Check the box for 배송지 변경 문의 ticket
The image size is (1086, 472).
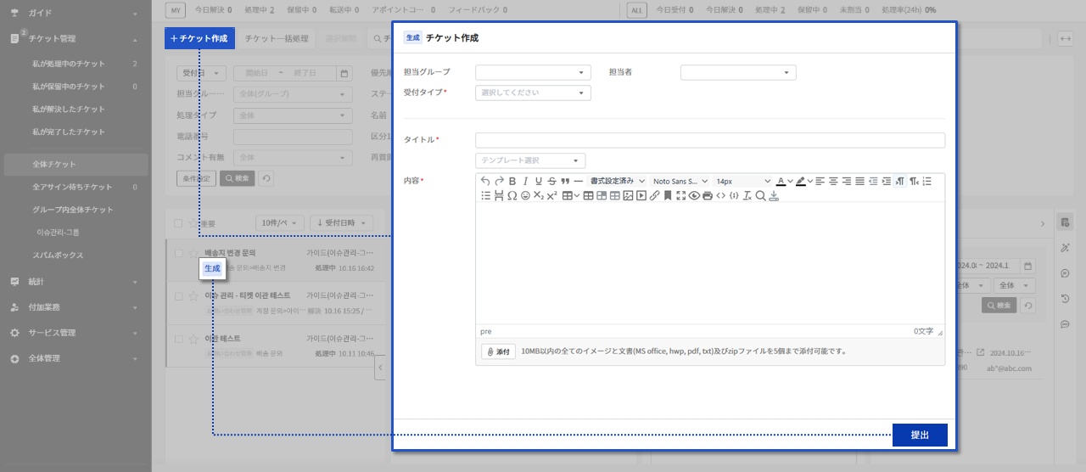tap(179, 253)
